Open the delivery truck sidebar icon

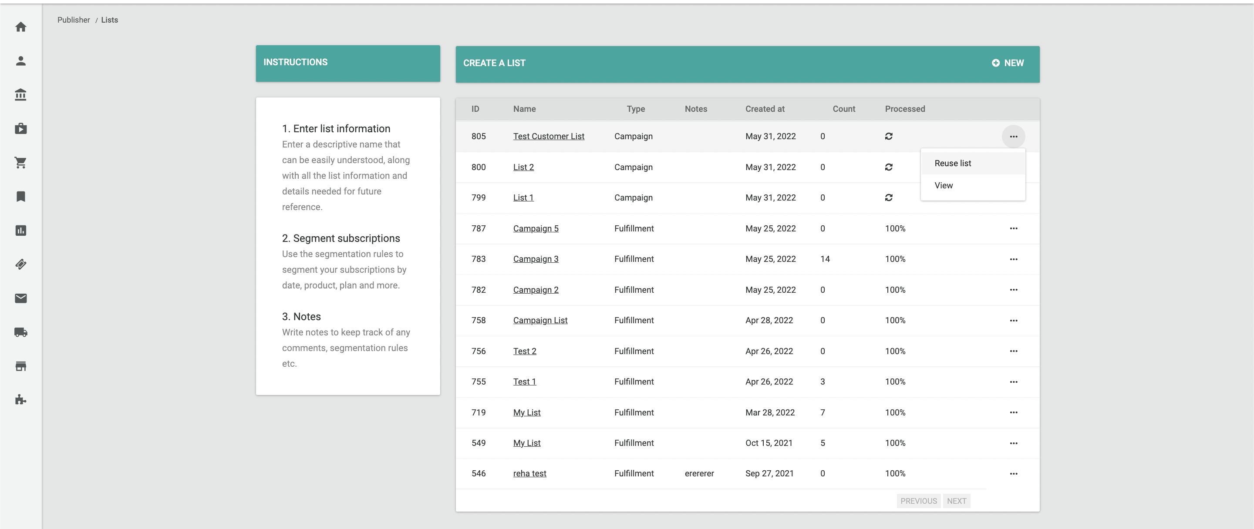click(20, 332)
